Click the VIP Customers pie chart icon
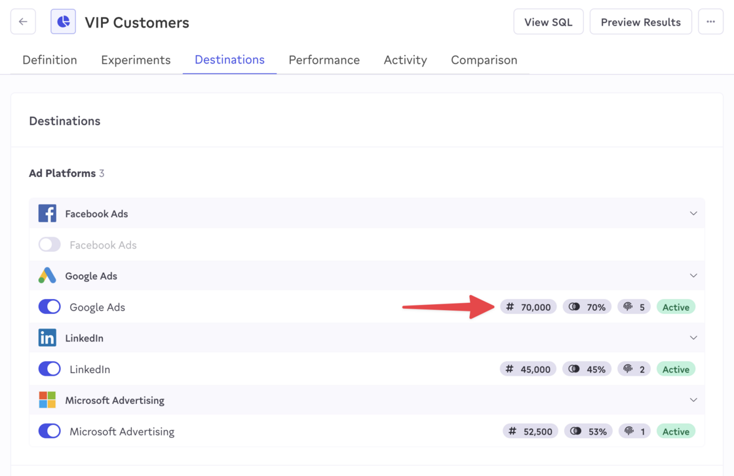734x476 pixels. [x=63, y=22]
